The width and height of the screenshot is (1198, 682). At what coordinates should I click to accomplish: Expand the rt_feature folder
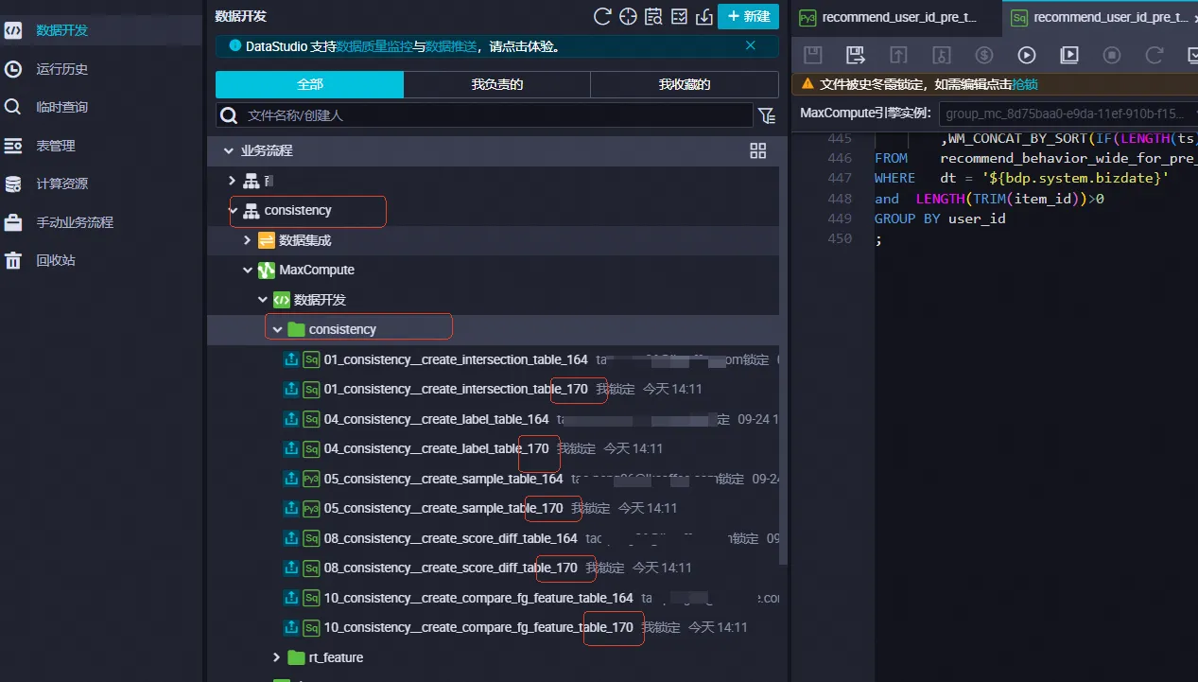(x=277, y=657)
